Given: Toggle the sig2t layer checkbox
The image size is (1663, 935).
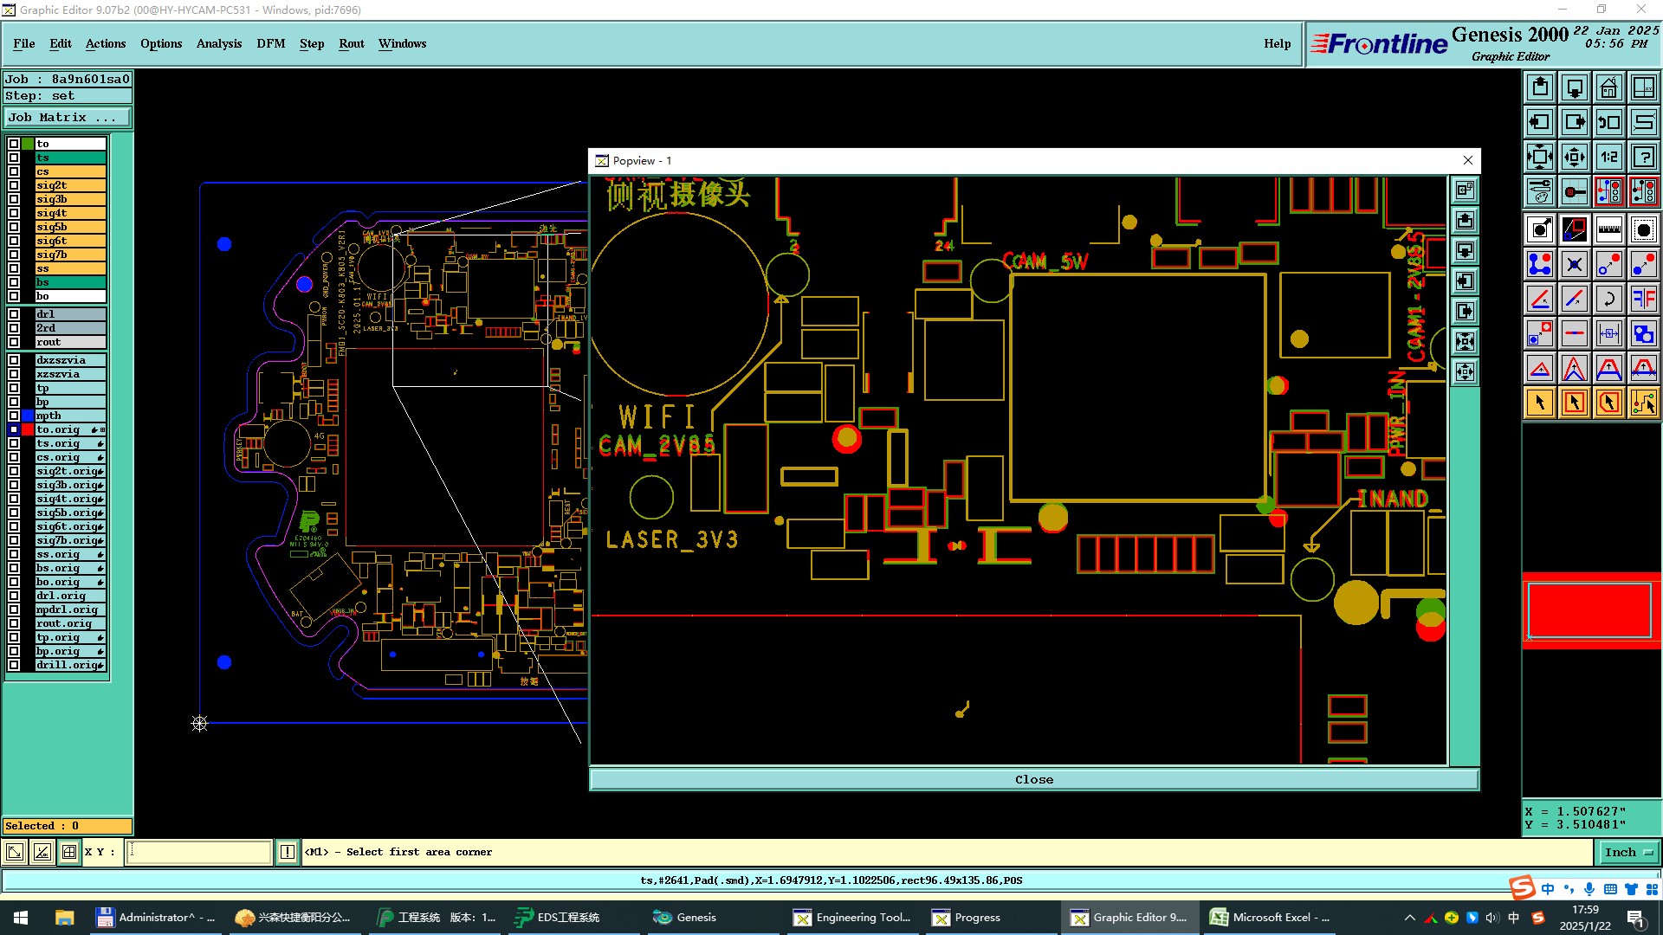Looking at the screenshot, I should [x=14, y=185].
